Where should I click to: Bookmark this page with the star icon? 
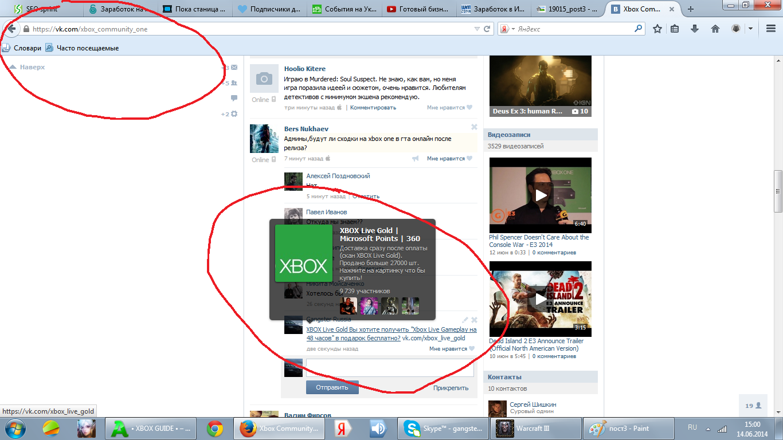pyautogui.click(x=657, y=29)
